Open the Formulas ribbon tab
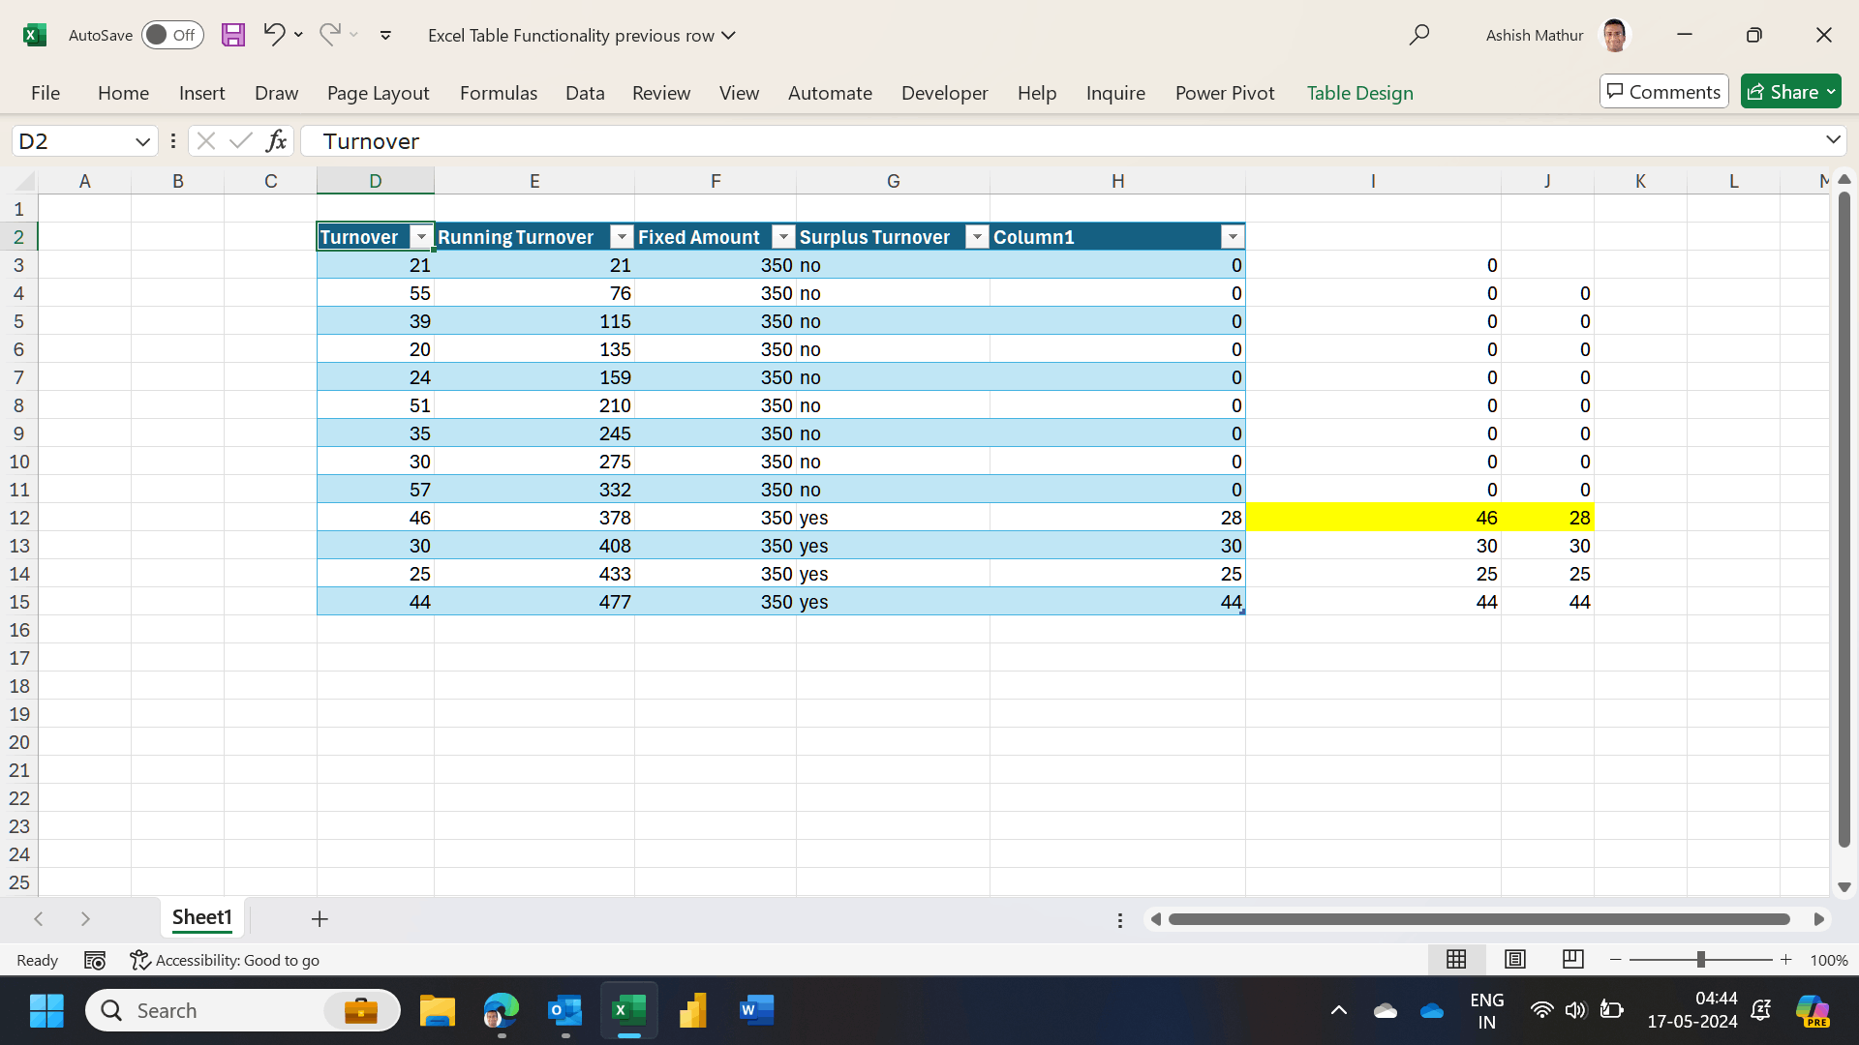The image size is (1859, 1045). coord(498,93)
